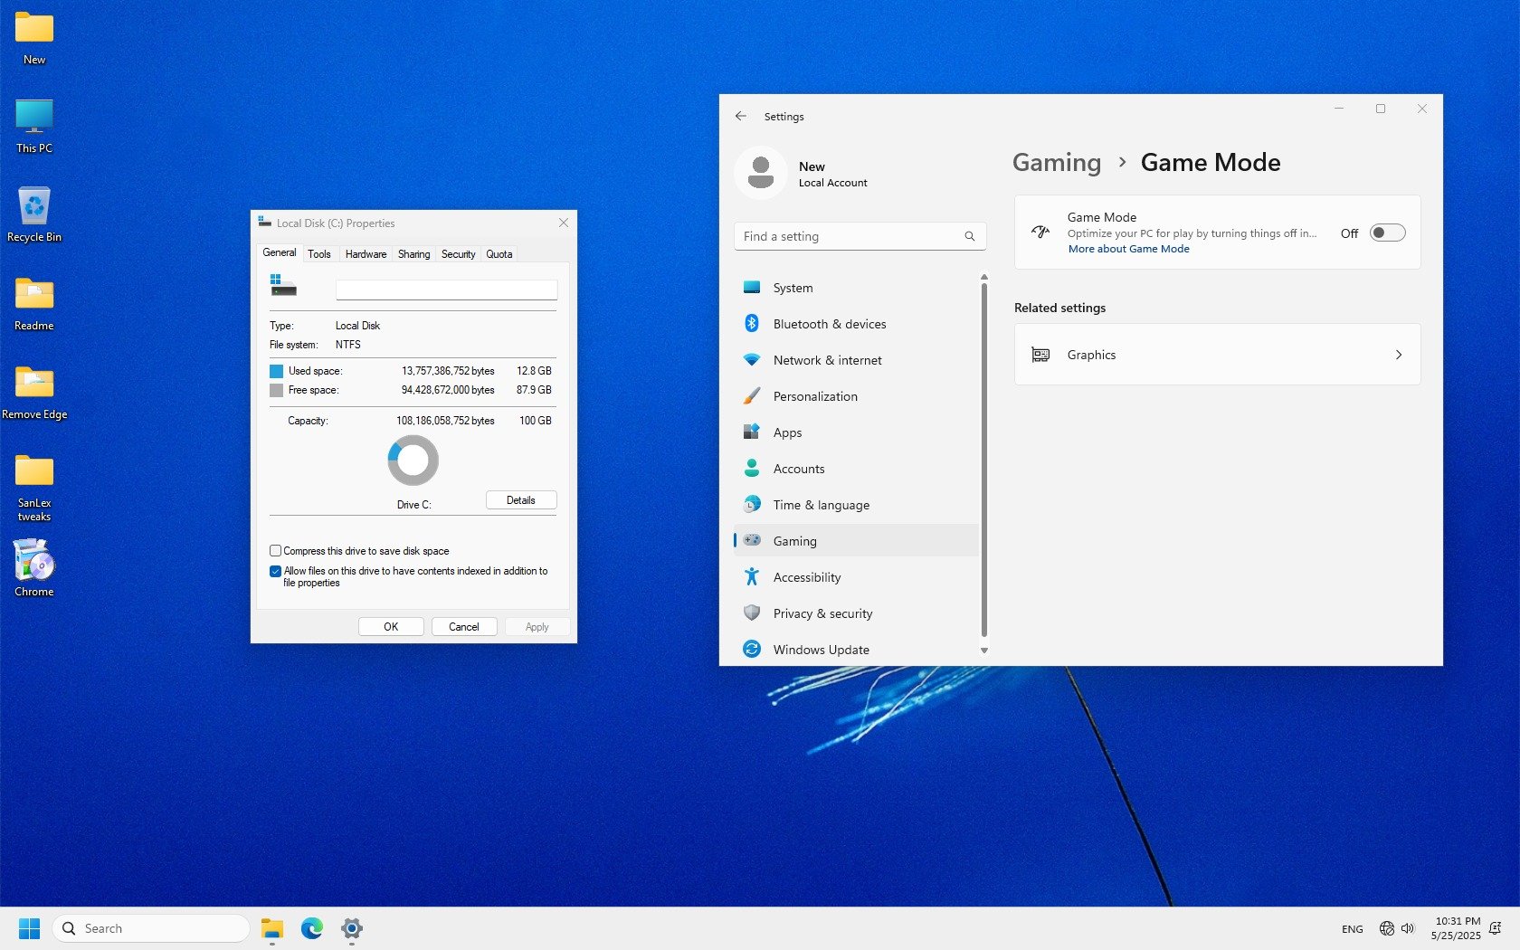Click the Details button for Drive C:
1520x950 pixels.
point(520,500)
